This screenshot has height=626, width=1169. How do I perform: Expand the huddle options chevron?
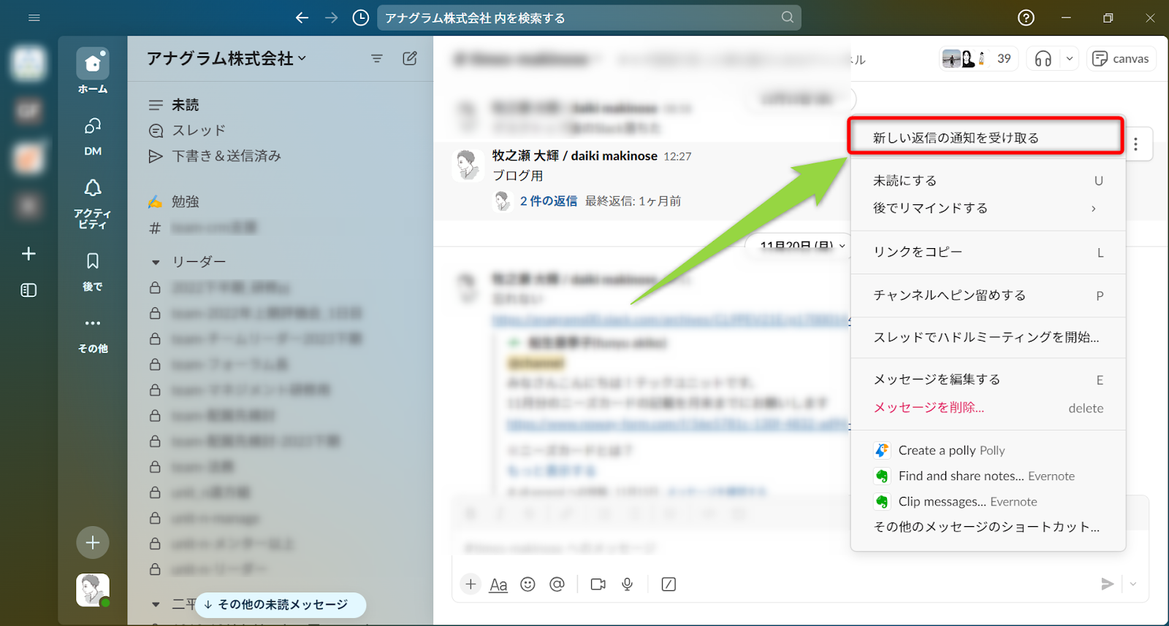point(1070,59)
